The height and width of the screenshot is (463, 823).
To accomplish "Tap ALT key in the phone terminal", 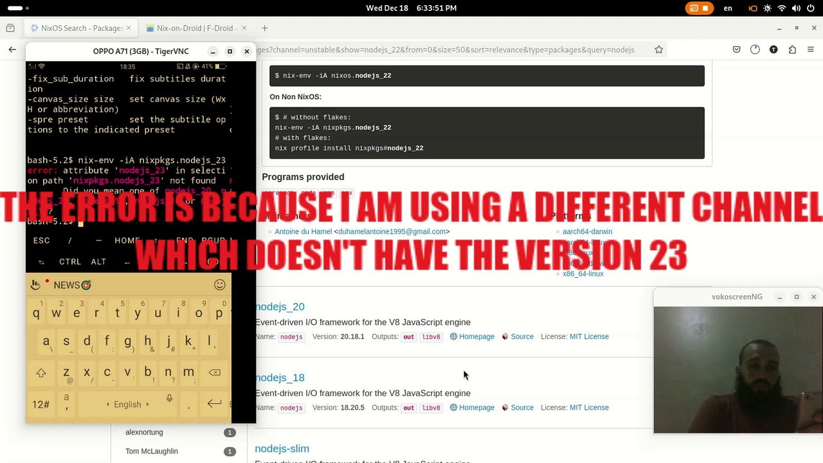I will 98,262.
